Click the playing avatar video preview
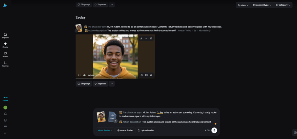The image size is (297, 139). [x=115, y=56]
